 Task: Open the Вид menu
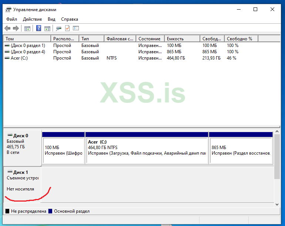click(x=51, y=19)
